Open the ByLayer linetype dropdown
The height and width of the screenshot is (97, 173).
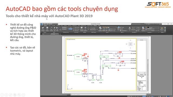tap(153, 31)
